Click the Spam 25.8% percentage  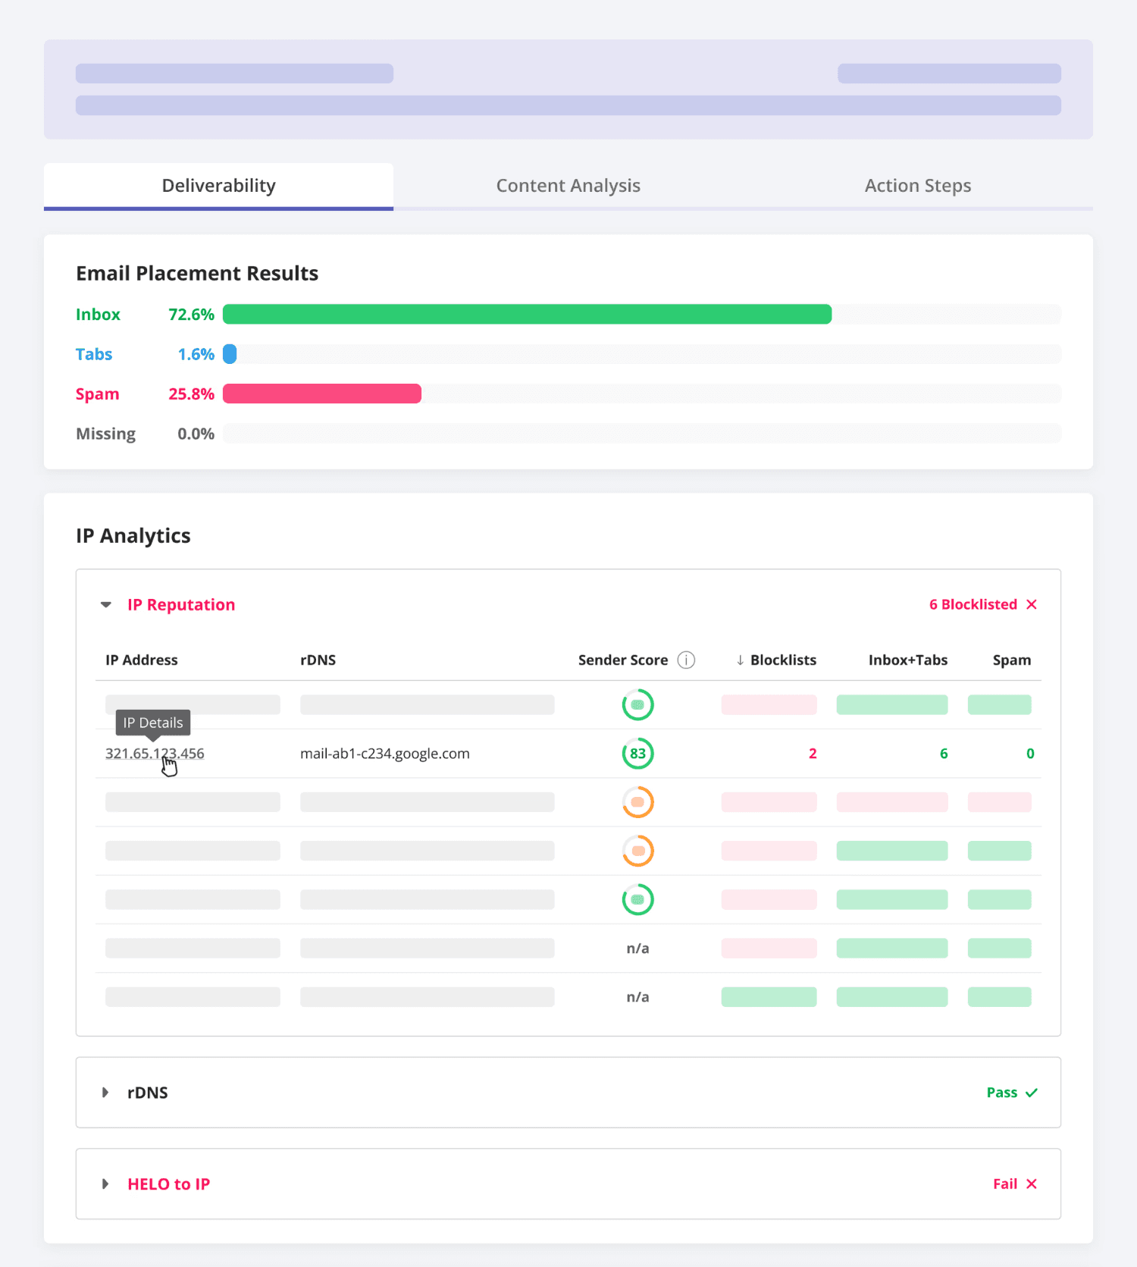(x=191, y=394)
